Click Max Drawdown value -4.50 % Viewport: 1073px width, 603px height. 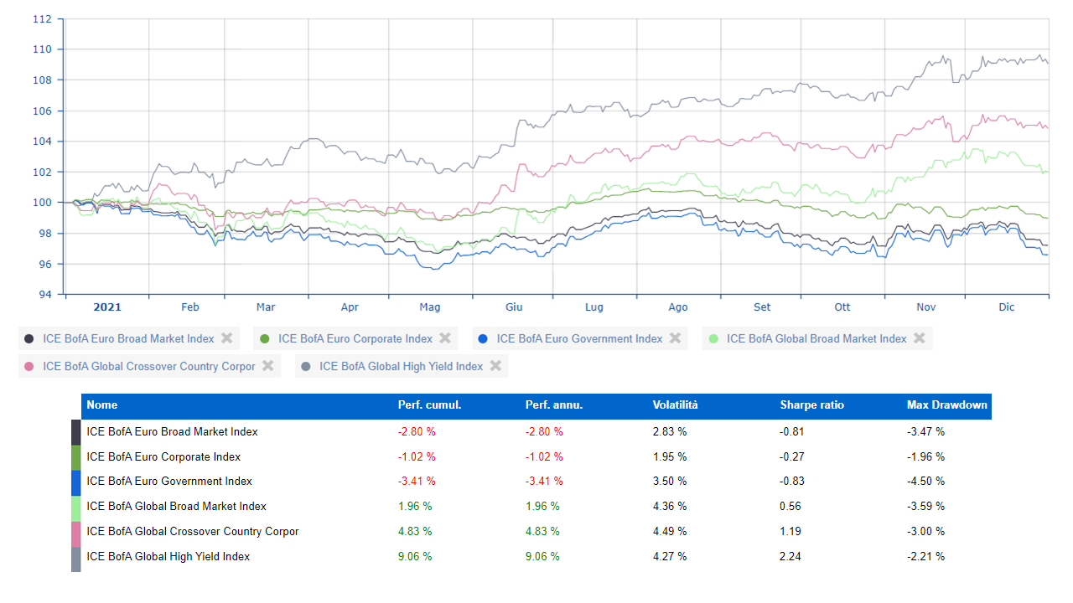926,482
